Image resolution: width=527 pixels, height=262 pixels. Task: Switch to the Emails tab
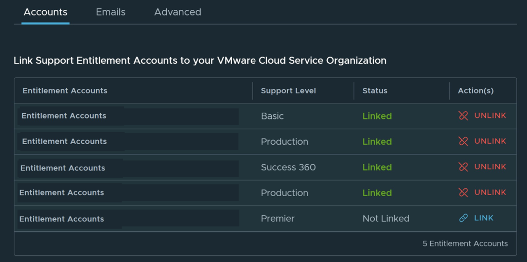click(x=111, y=12)
